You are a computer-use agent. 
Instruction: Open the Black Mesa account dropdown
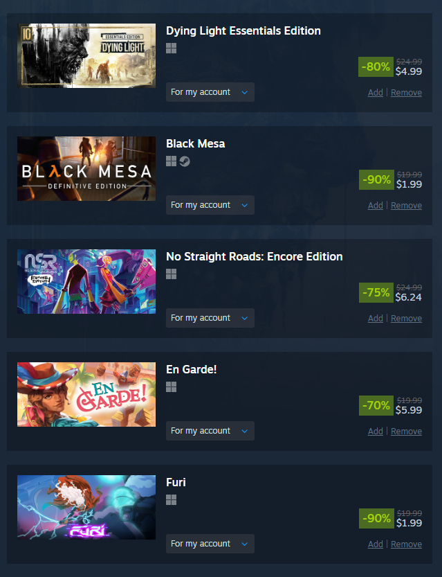pos(210,205)
